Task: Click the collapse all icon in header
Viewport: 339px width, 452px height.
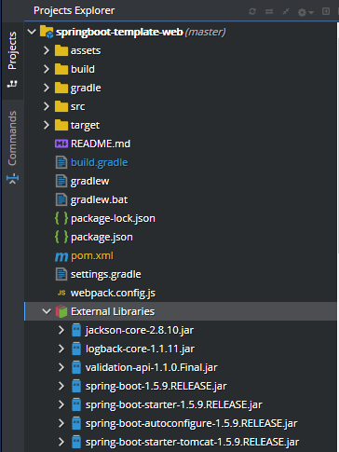Action: [x=286, y=11]
